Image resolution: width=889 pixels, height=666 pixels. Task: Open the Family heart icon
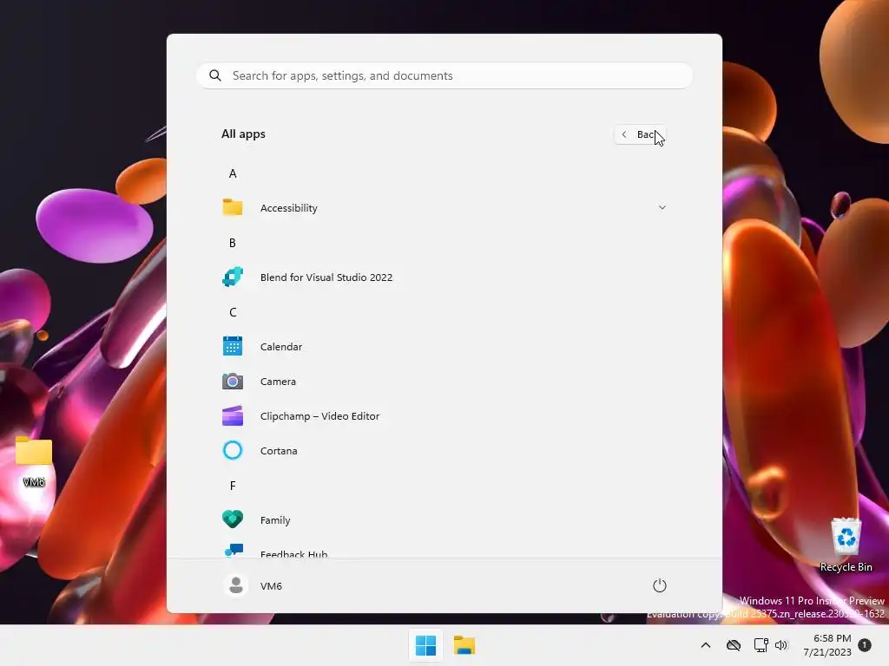pos(233,519)
